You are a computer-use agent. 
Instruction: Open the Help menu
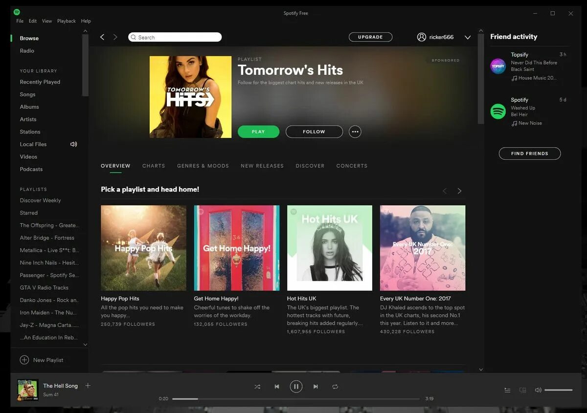(x=86, y=21)
